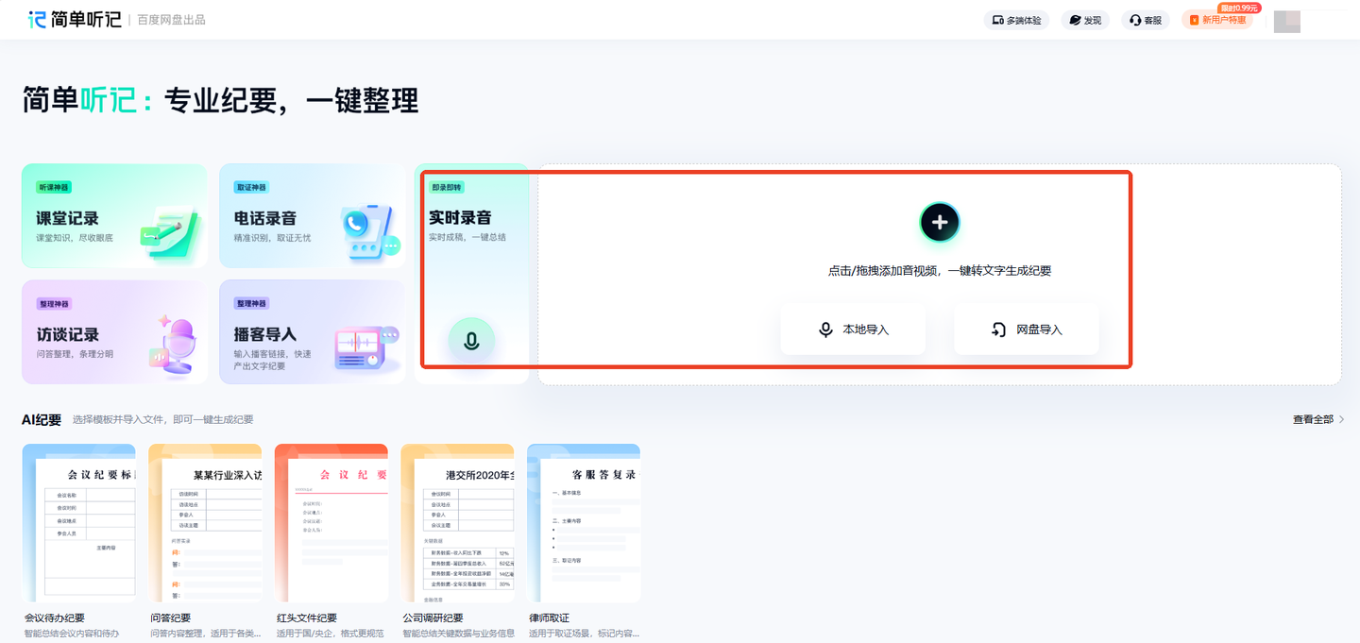The image size is (1360, 643).
Task: Click 查看全部 to view all templates
Action: [1318, 419]
